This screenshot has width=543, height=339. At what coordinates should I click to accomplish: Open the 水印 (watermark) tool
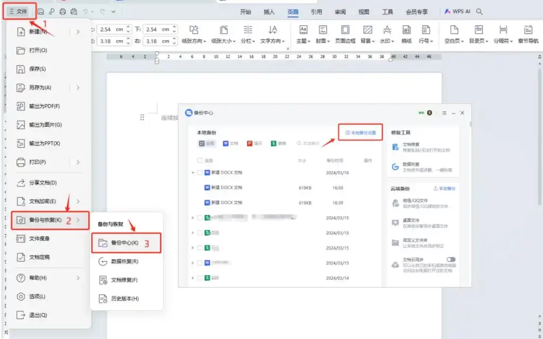[387, 30]
